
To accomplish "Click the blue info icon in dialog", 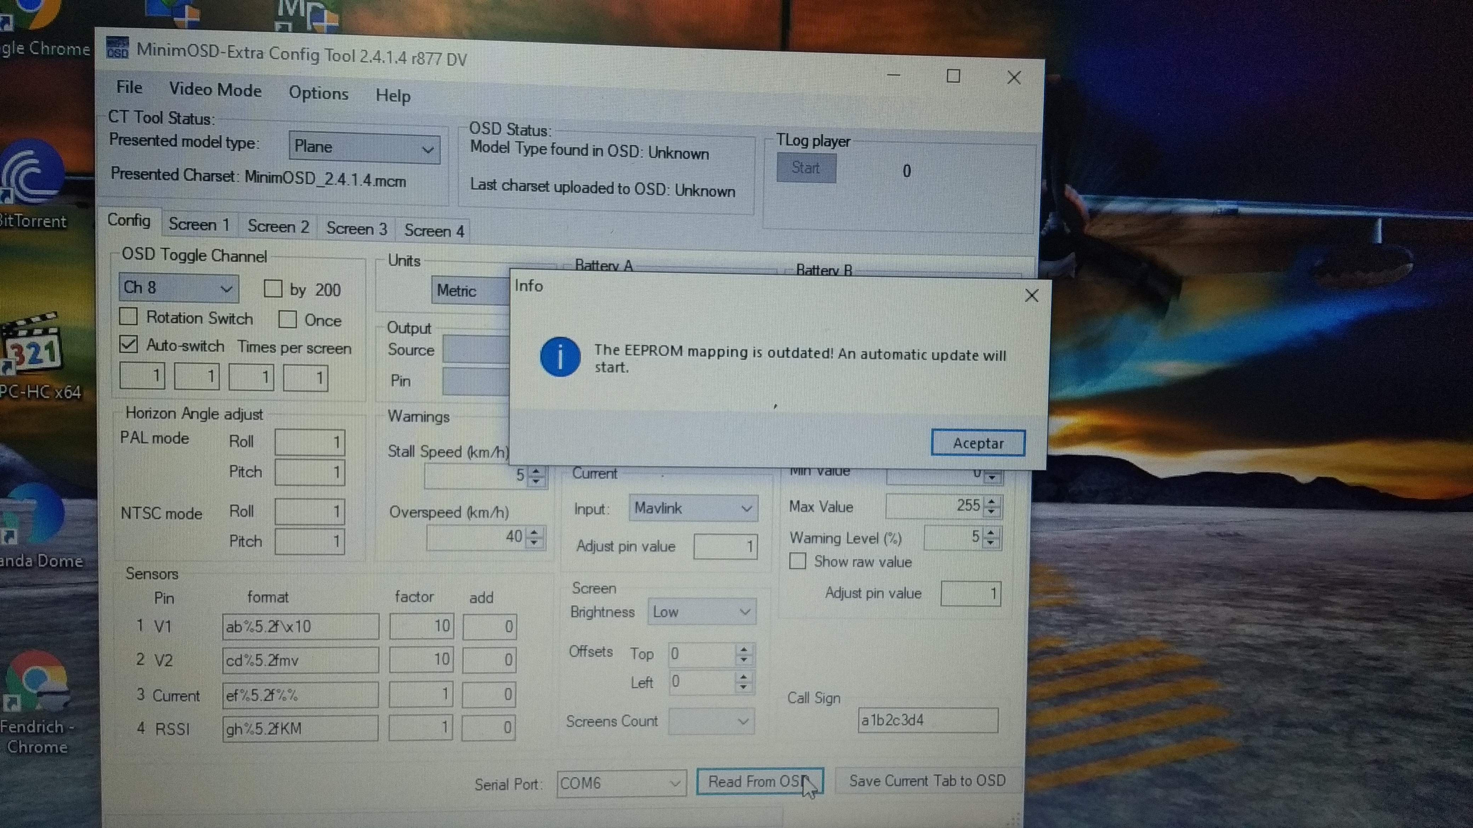I will point(560,357).
